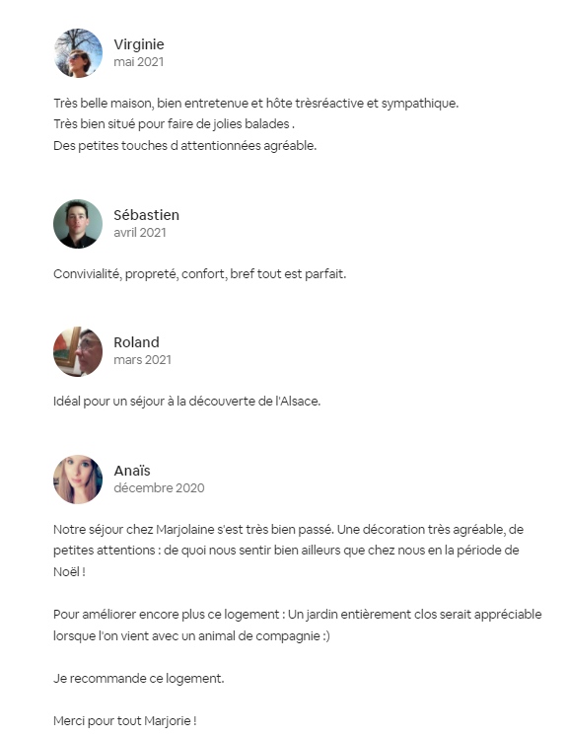567x738 pixels.
Task: Select the date avril 2021
Action: 140,233
